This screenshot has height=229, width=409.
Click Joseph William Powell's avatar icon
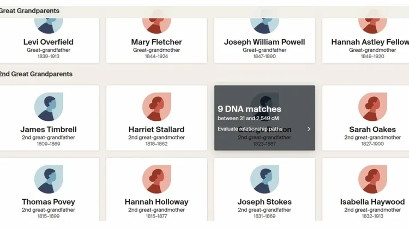(x=264, y=24)
